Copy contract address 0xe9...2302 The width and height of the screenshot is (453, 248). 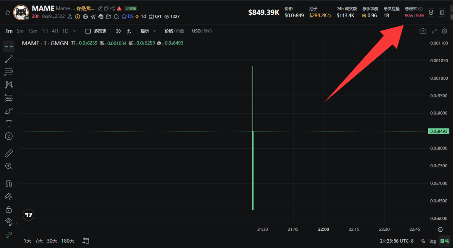tap(53, 17)
